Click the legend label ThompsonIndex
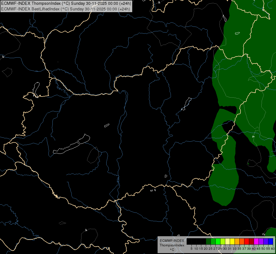This screenshot has width=276, height=254. pos(172,245)
